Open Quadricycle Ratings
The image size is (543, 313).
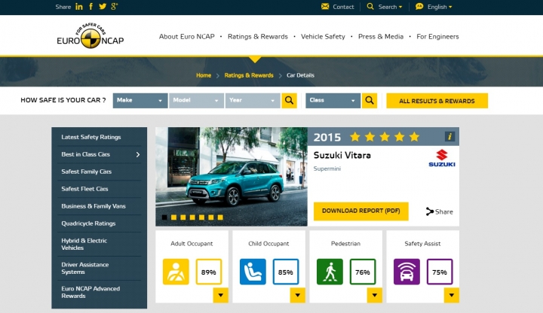point(88,223)
